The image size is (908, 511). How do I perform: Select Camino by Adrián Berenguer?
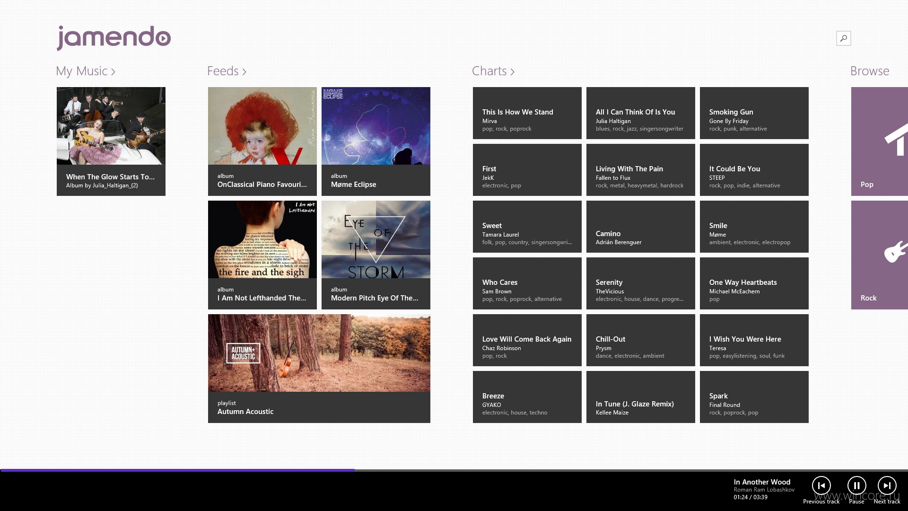click(641, 227)
